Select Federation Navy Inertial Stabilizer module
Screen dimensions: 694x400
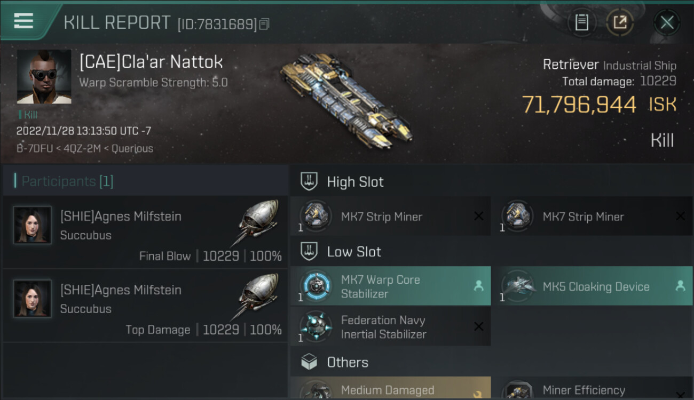390,327
